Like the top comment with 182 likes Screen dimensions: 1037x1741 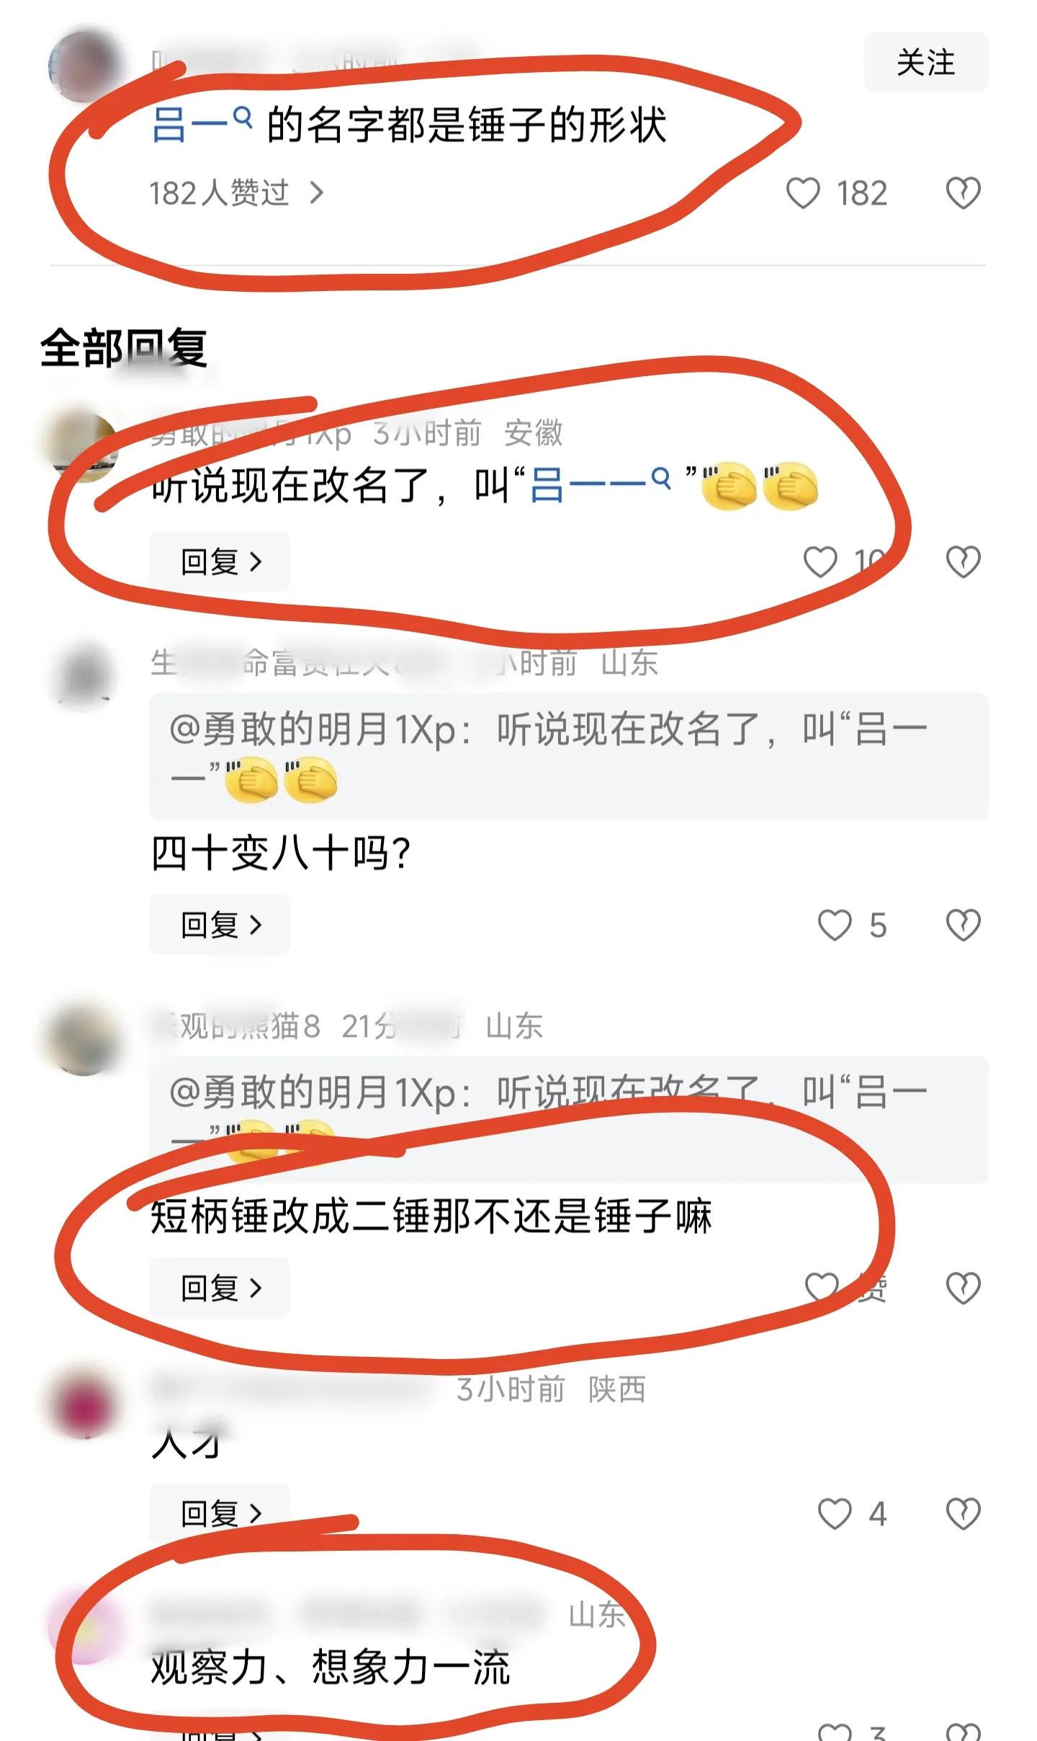(802, 193)
